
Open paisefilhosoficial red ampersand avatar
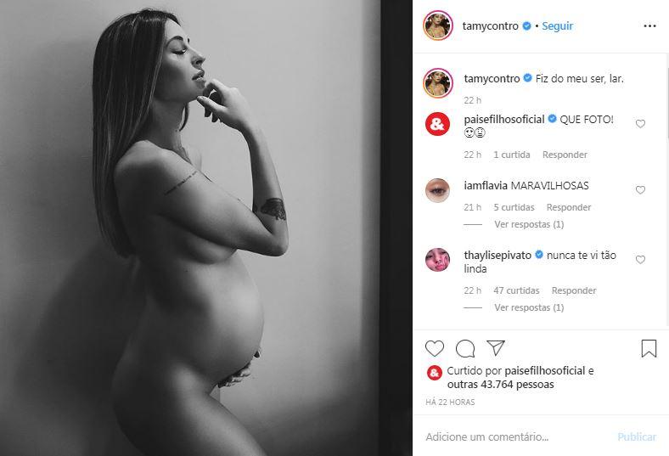point(437,124)
